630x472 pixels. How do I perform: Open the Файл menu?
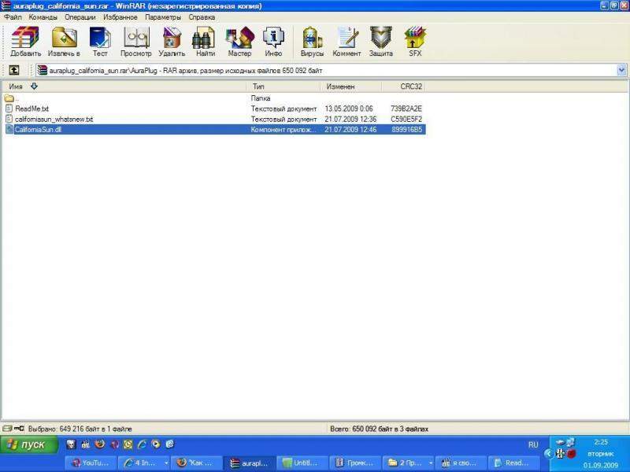(x=13, y=17)
